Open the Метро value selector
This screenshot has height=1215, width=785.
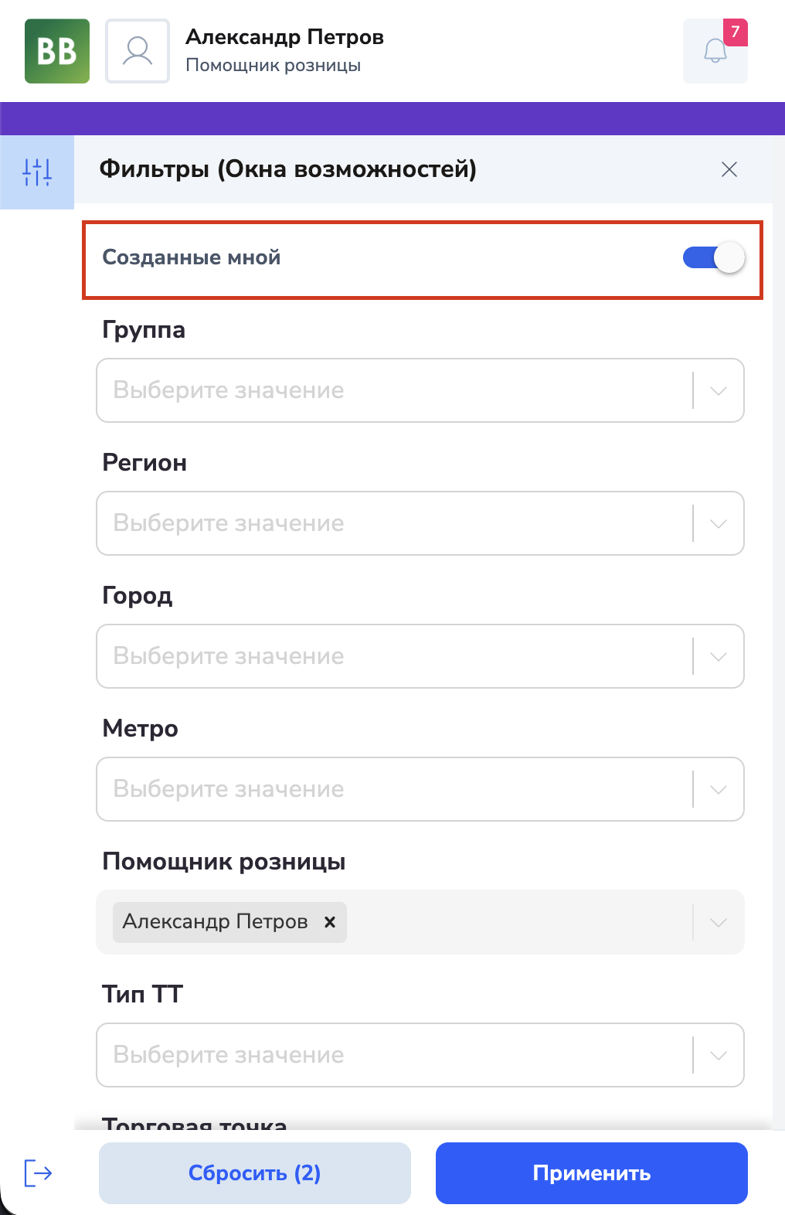(420, 789)
